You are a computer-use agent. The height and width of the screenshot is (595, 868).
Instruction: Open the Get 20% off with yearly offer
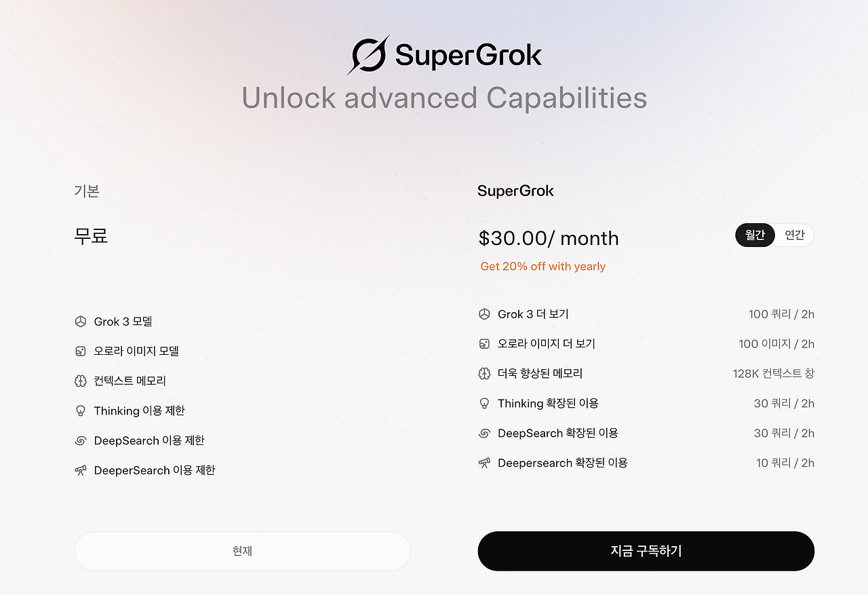pyautogui.click(x=542, y=266)
